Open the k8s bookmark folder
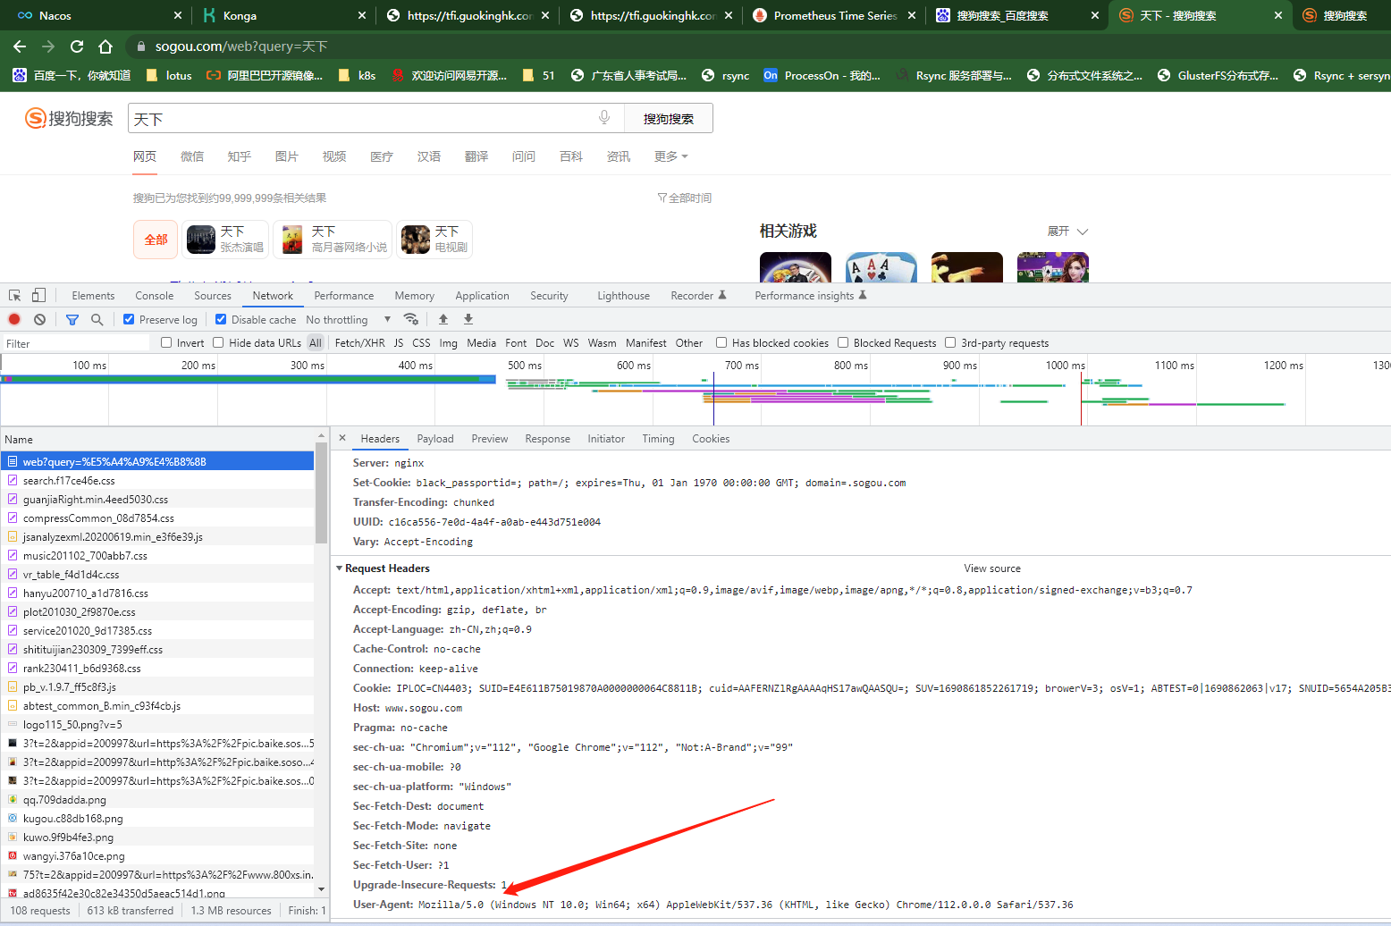 [x=357, y=75]
